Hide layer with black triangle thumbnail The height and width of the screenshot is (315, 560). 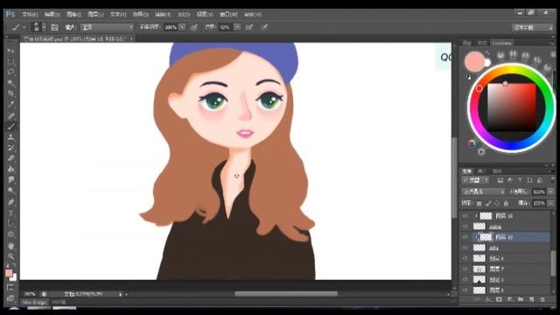point(465,280)
